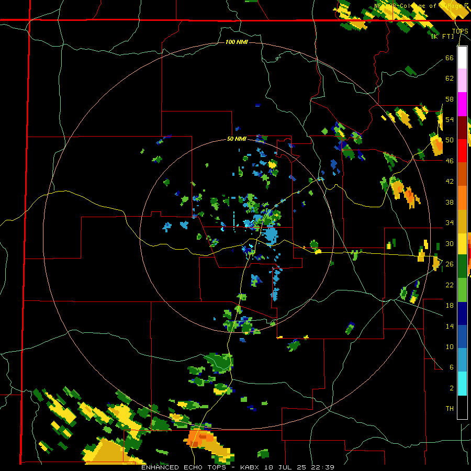Click the 'TH' legend label

[450, 409]
